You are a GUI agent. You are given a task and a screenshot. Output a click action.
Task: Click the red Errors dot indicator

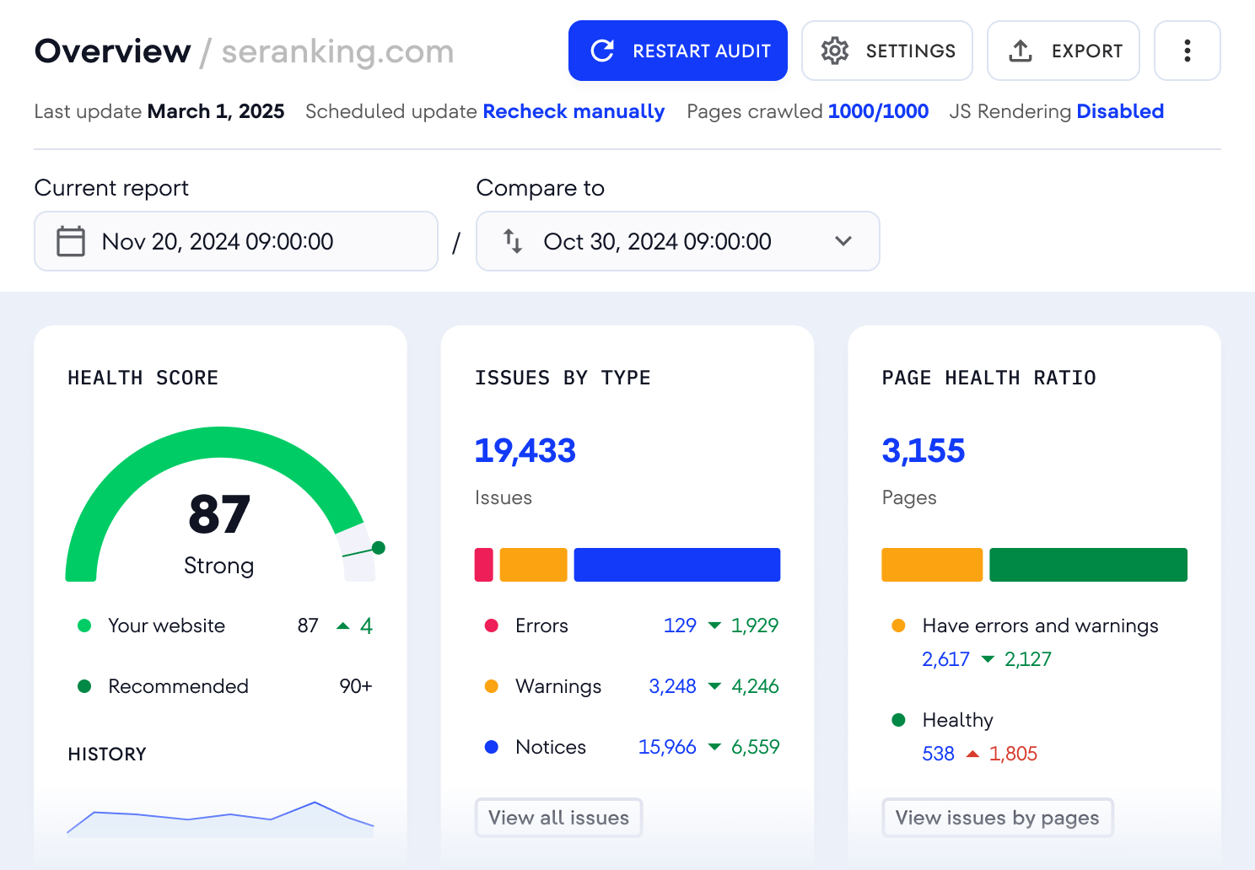click(x=491, y=626)
